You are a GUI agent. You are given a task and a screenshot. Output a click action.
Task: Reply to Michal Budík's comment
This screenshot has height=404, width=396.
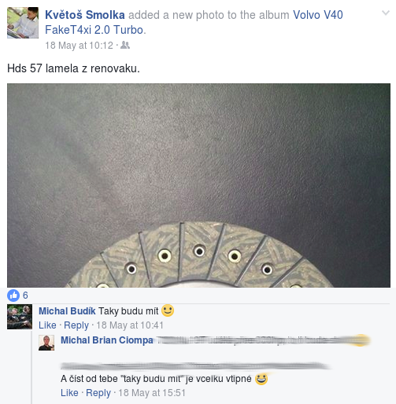pyautogui.click(x=76, y=325)
